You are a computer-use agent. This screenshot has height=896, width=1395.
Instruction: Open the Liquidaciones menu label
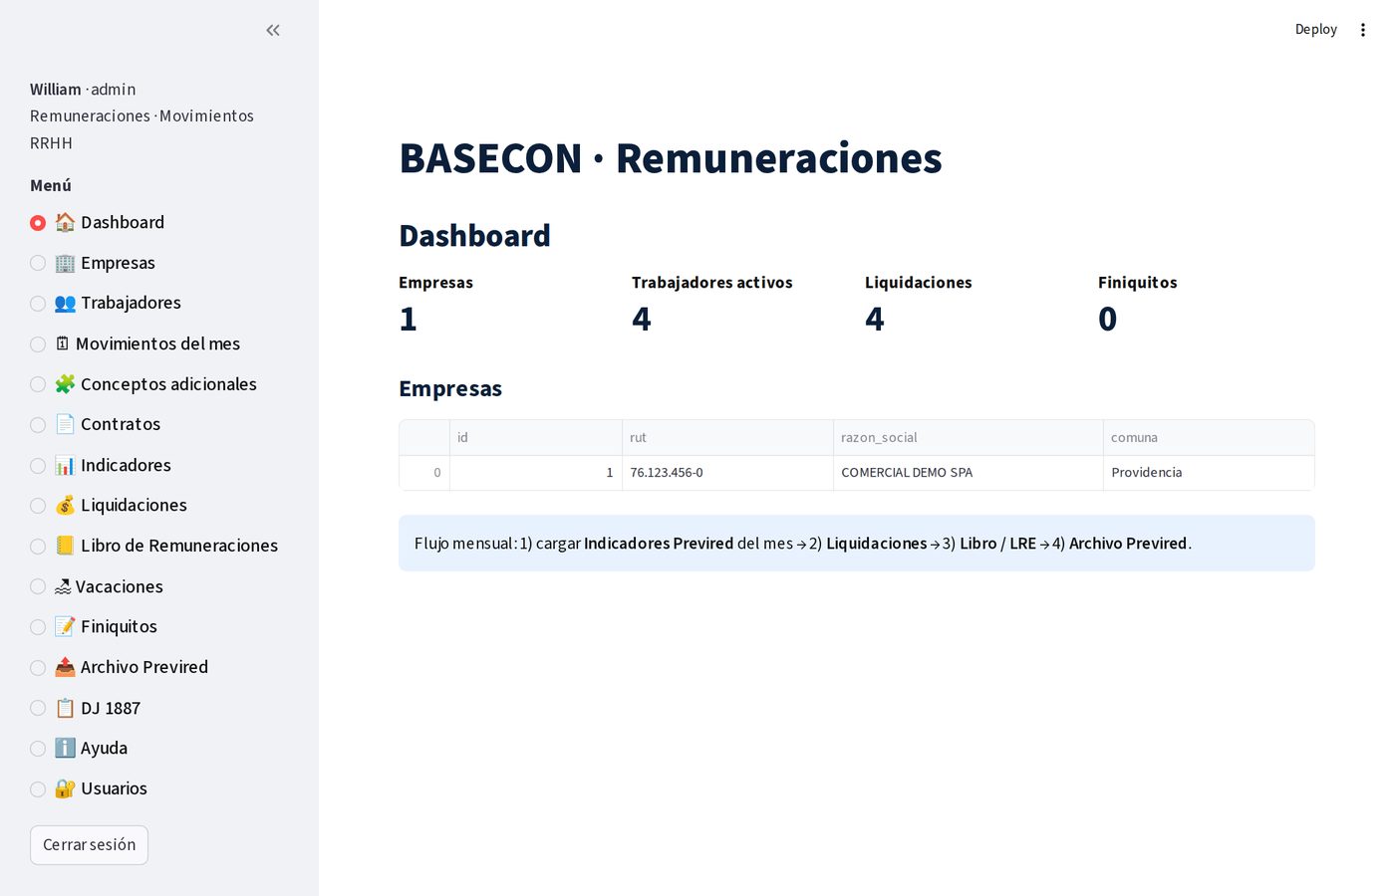[134, 506]
